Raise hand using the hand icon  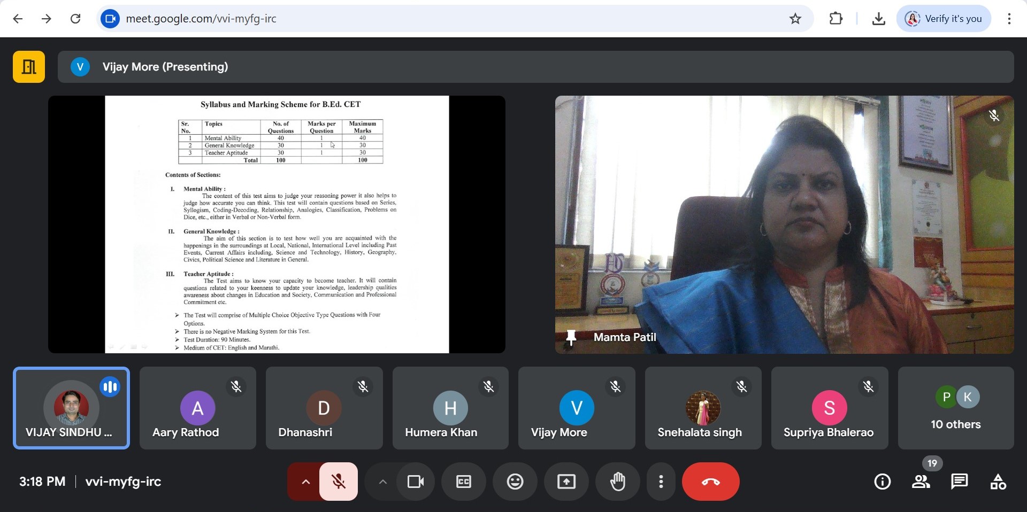tap(617, 482)
